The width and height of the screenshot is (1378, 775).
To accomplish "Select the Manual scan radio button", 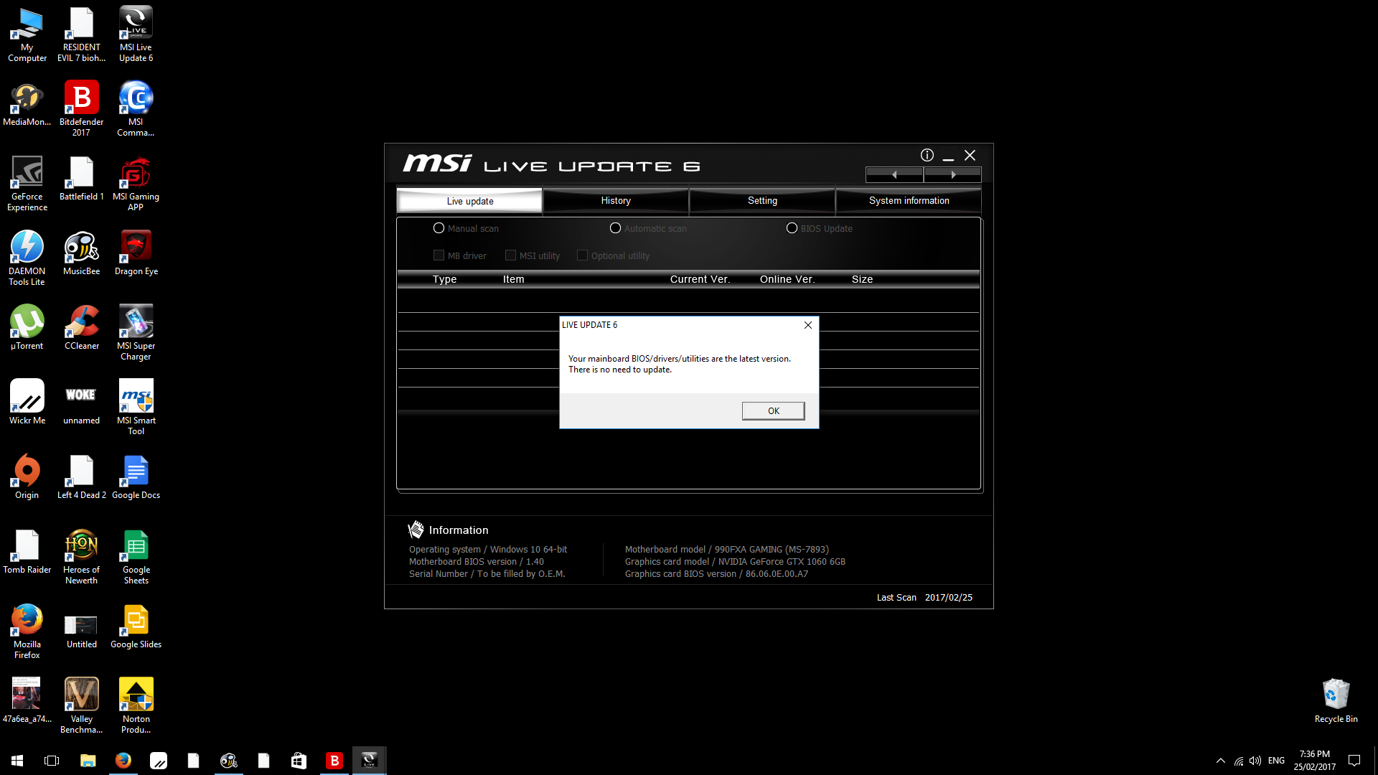I will [439, 228].
